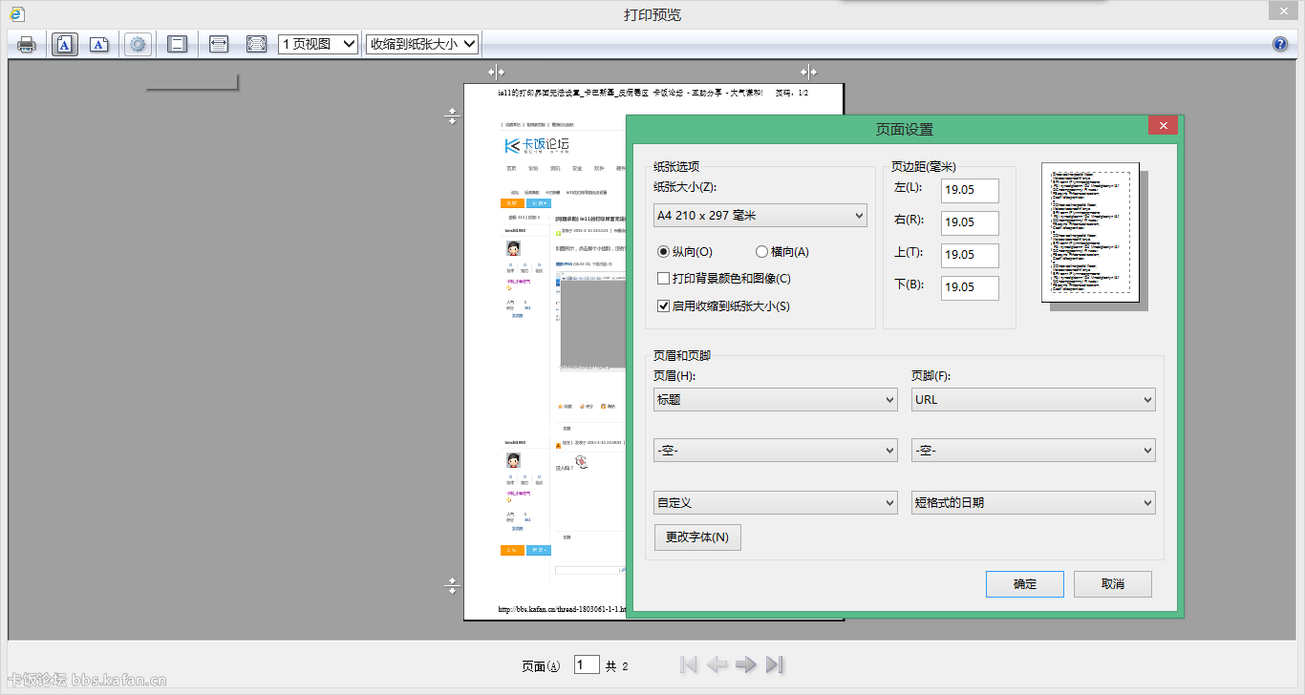Click the Print document printer icon
Image resolution: width=1305 pixels, height=695 pixels.
tap(27, 44)
